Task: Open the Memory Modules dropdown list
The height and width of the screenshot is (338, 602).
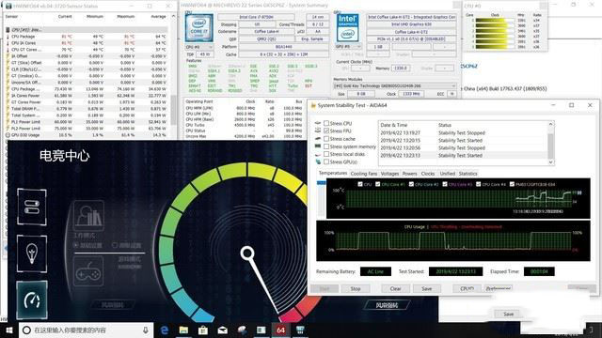Action: click(395, 85)
